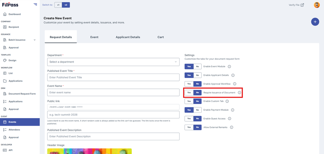Expand the Batch Issuance chevron
The height and width of the screenshot is (154, 324).
pos(35,40)
